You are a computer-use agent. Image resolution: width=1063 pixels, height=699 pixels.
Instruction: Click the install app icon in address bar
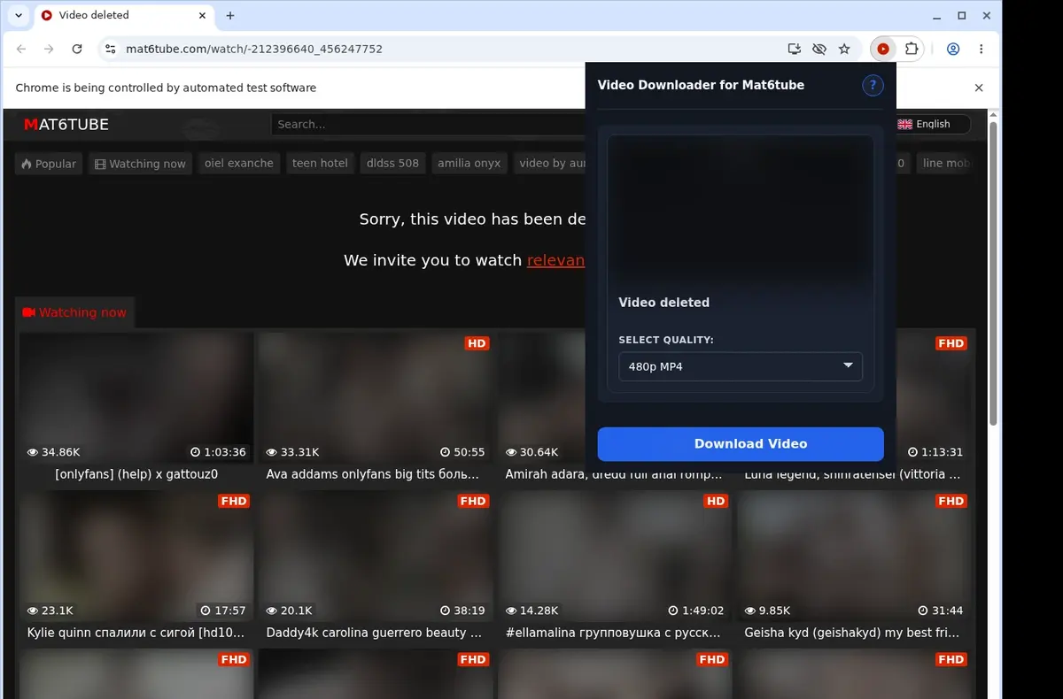[x=795, y=49]
